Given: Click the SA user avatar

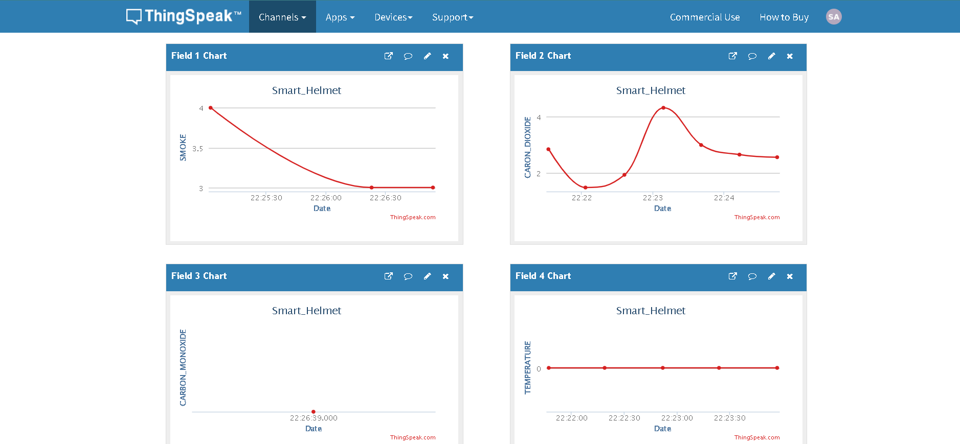Looking at the screenshot, I should [833, 17].
